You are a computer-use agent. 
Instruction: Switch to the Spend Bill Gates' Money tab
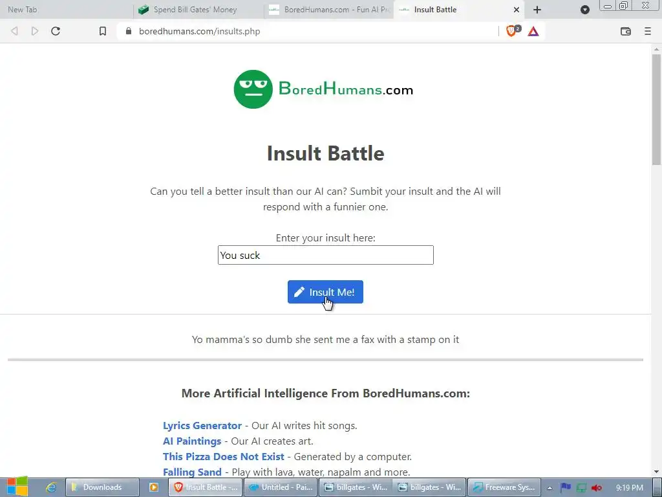pyautogui.click(x=198, y=9)
